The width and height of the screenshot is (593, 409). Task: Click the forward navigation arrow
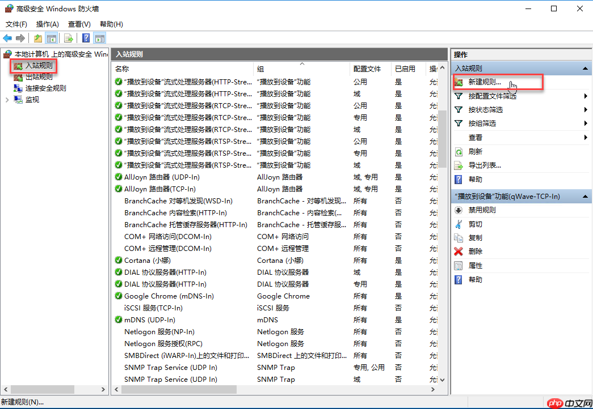[x=20, y=38]
